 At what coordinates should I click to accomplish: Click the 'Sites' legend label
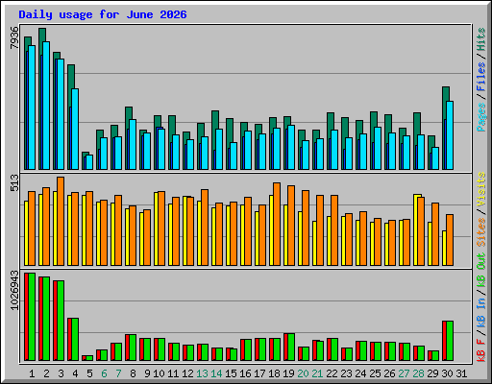click(480, 232)
